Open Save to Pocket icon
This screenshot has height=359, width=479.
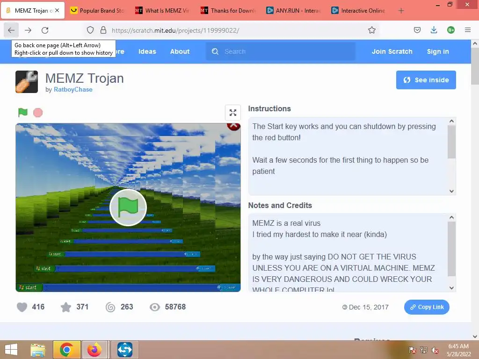tap(417, 30)
